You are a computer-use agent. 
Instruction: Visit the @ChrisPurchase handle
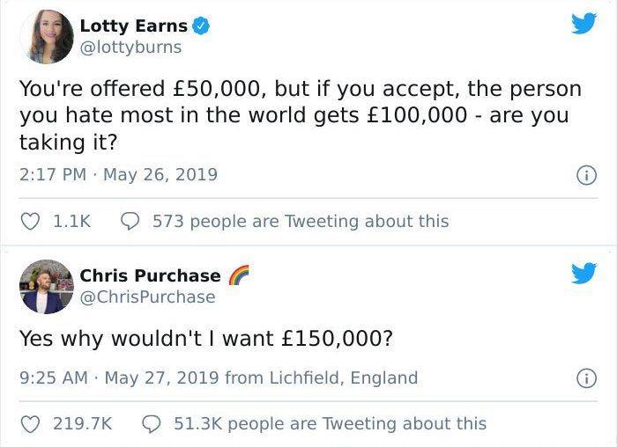tap(147, 297)
